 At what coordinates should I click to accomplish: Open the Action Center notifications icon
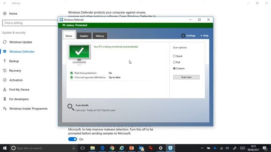click(x=265, y=148)
